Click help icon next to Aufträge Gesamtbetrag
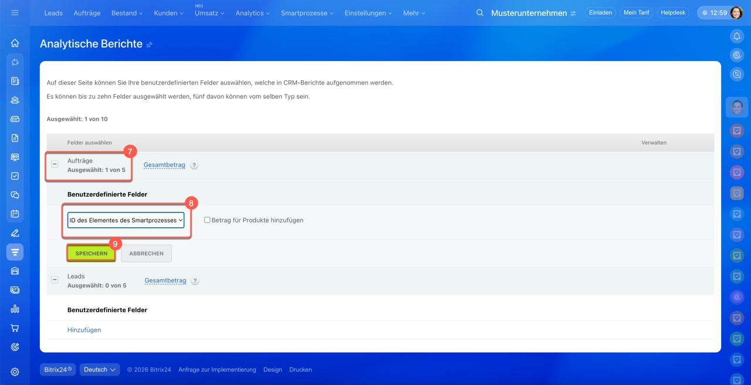The image size is (751, 385). coord(194,166)
